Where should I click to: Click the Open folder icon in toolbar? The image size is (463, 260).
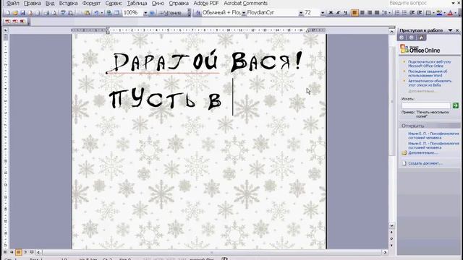[15, 13]
